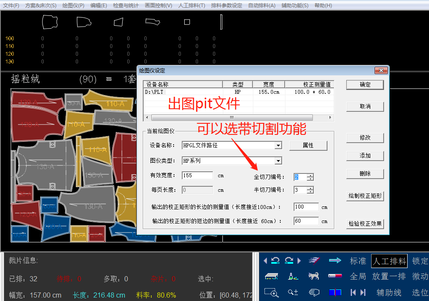
Task: Open the 自动排料(A) menu
Action: [262, 6]
